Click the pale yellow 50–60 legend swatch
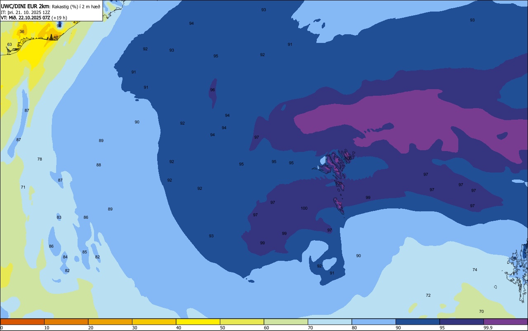 (242, 322)
